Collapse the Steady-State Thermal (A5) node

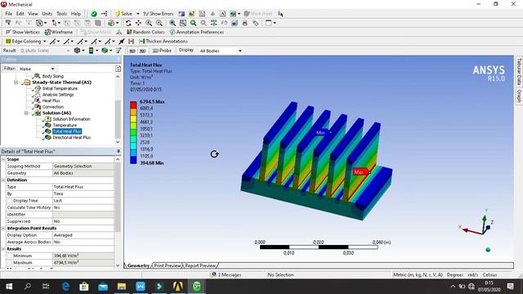(x=16, y=82)
